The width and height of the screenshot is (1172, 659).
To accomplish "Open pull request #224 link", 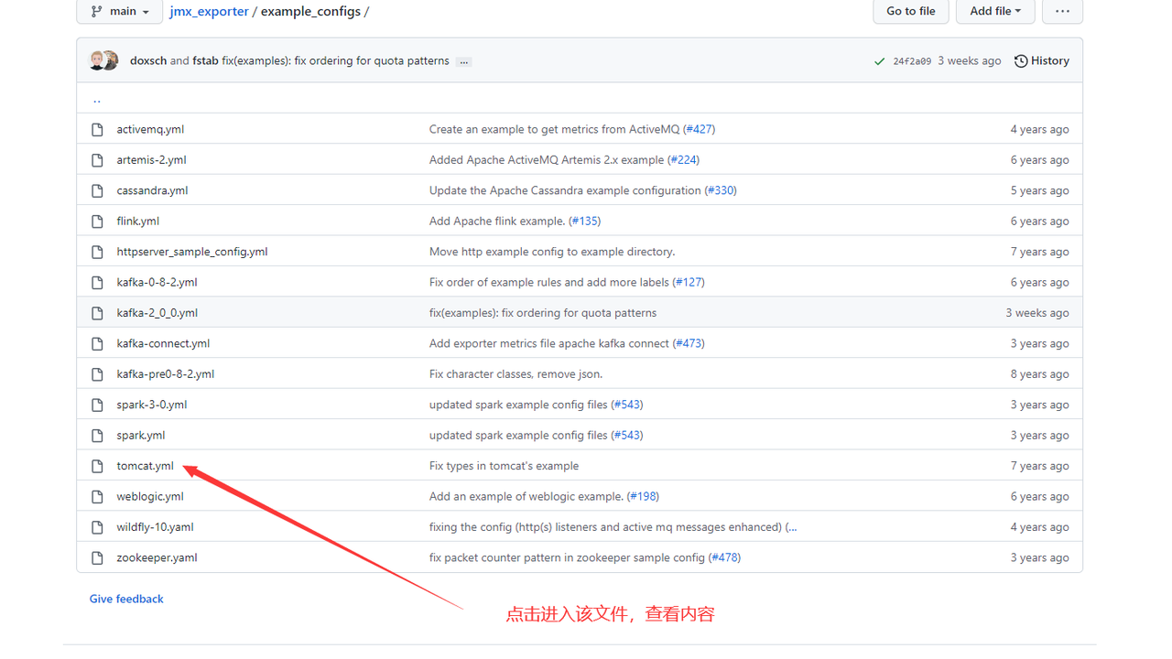I will (683, 159).
